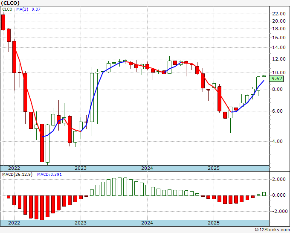Click the MACD:0.391 value label
290x233 pixels.
click(49, 175)
